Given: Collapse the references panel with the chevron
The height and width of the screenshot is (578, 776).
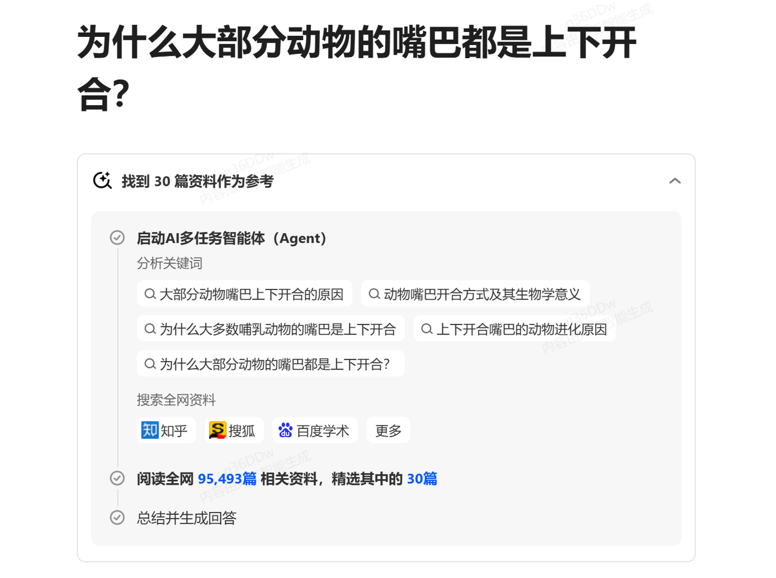Looking at the screenshot, I should pos(674,181).
